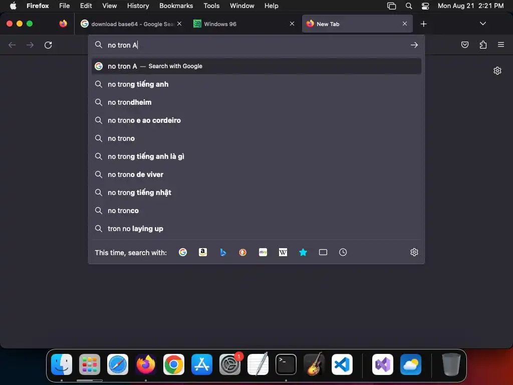Open pinned Firefox view tab icon
513x385 pixels.
pos(63,24)
